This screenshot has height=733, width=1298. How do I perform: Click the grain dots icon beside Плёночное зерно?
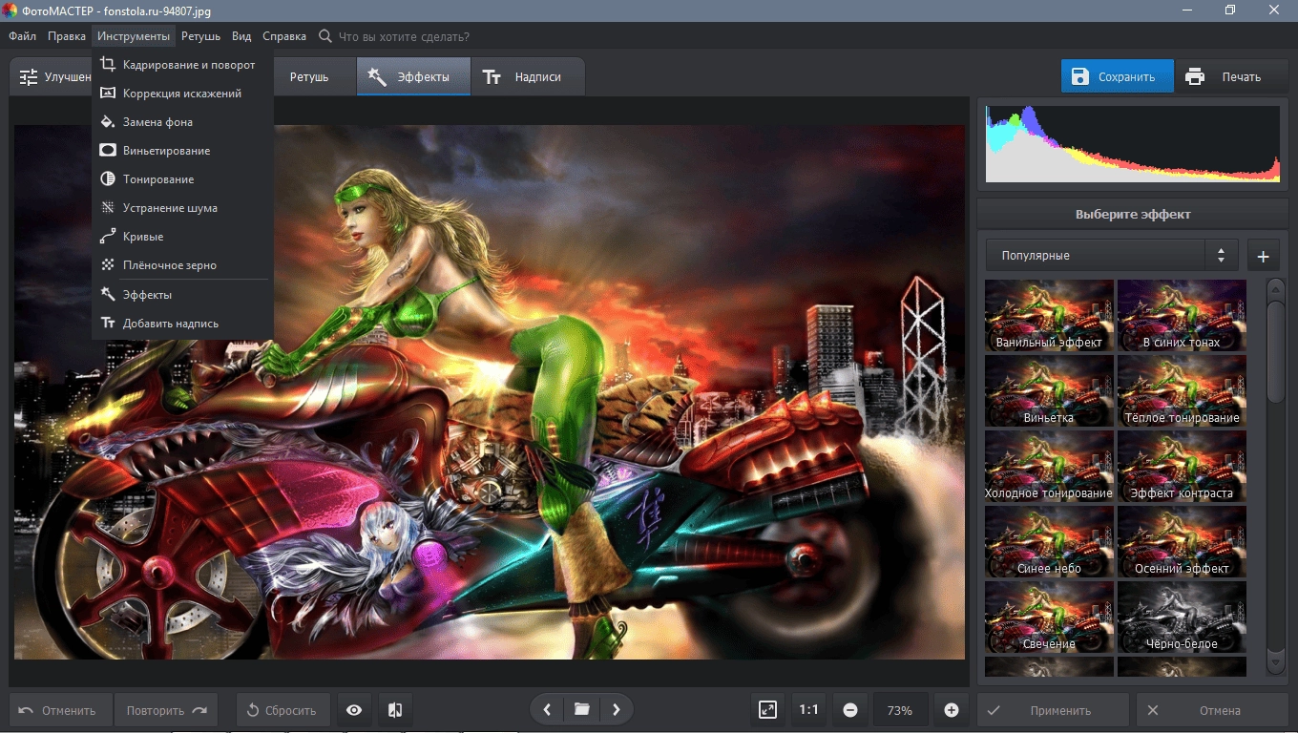point(108,265)
